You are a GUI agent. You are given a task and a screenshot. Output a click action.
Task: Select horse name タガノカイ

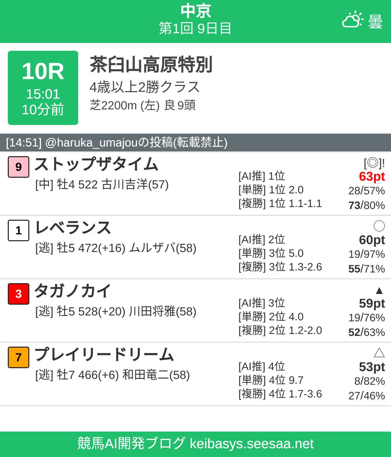72,291
